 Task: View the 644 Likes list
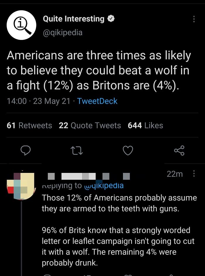point(145,125)
